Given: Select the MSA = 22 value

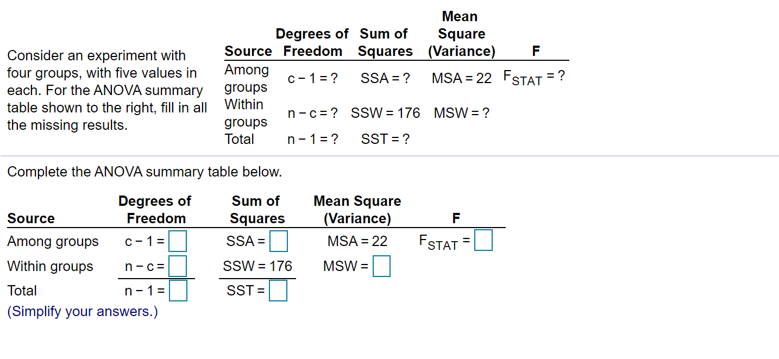Looking at the screenshot, I should (357, 241).
